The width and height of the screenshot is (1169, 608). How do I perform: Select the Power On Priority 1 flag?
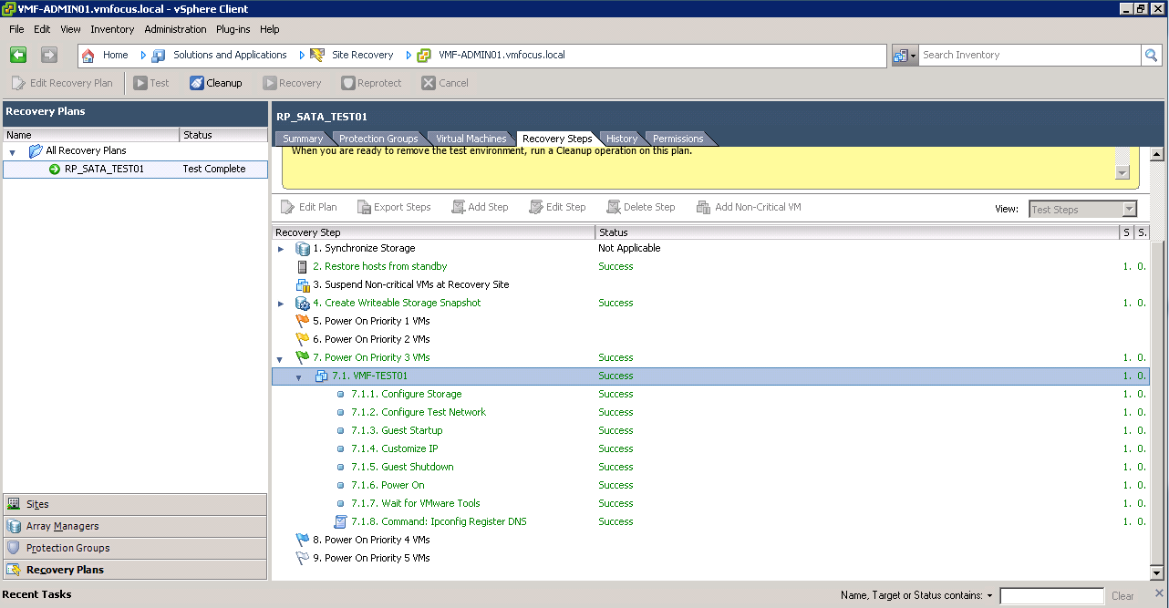(303, 321)
